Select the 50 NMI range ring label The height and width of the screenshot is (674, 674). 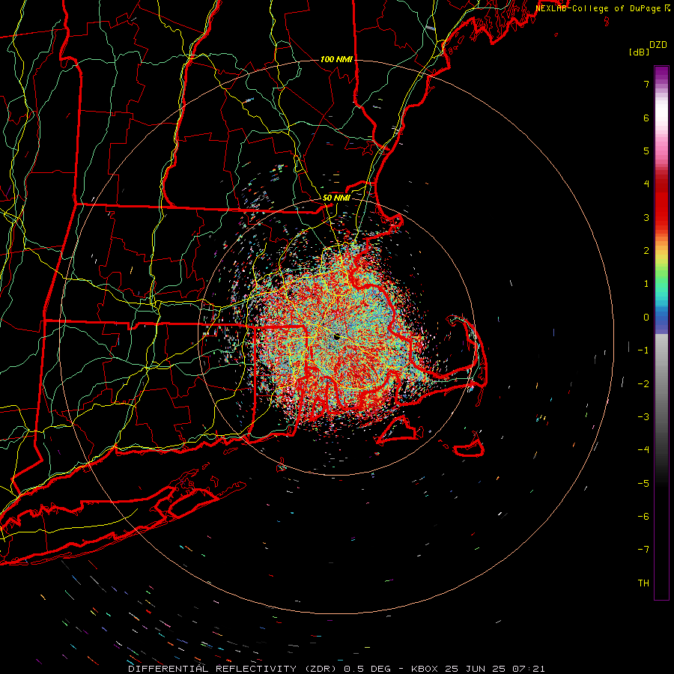(336, 198)
